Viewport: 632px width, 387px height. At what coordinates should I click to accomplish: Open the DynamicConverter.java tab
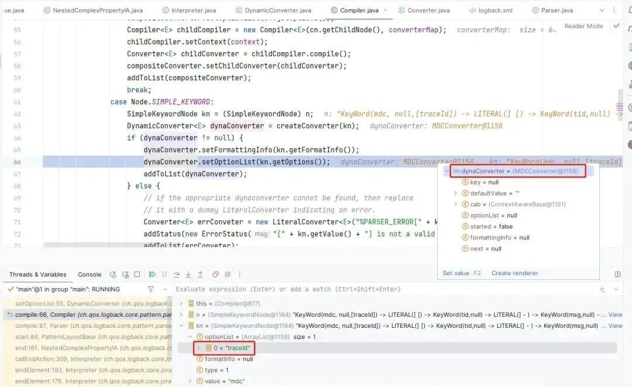tap(273, 10)
